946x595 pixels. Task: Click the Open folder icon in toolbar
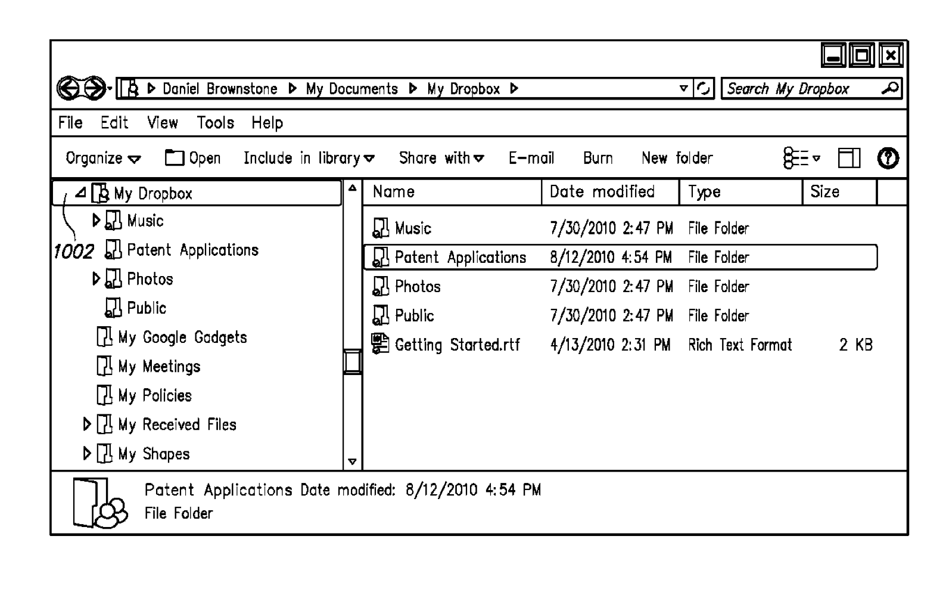click(175, 158)
